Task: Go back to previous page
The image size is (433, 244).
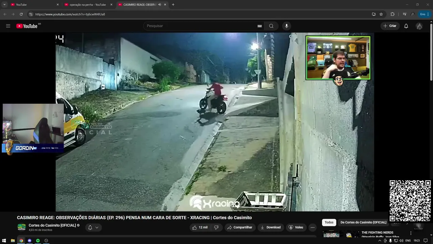Action: coord(5,14)
